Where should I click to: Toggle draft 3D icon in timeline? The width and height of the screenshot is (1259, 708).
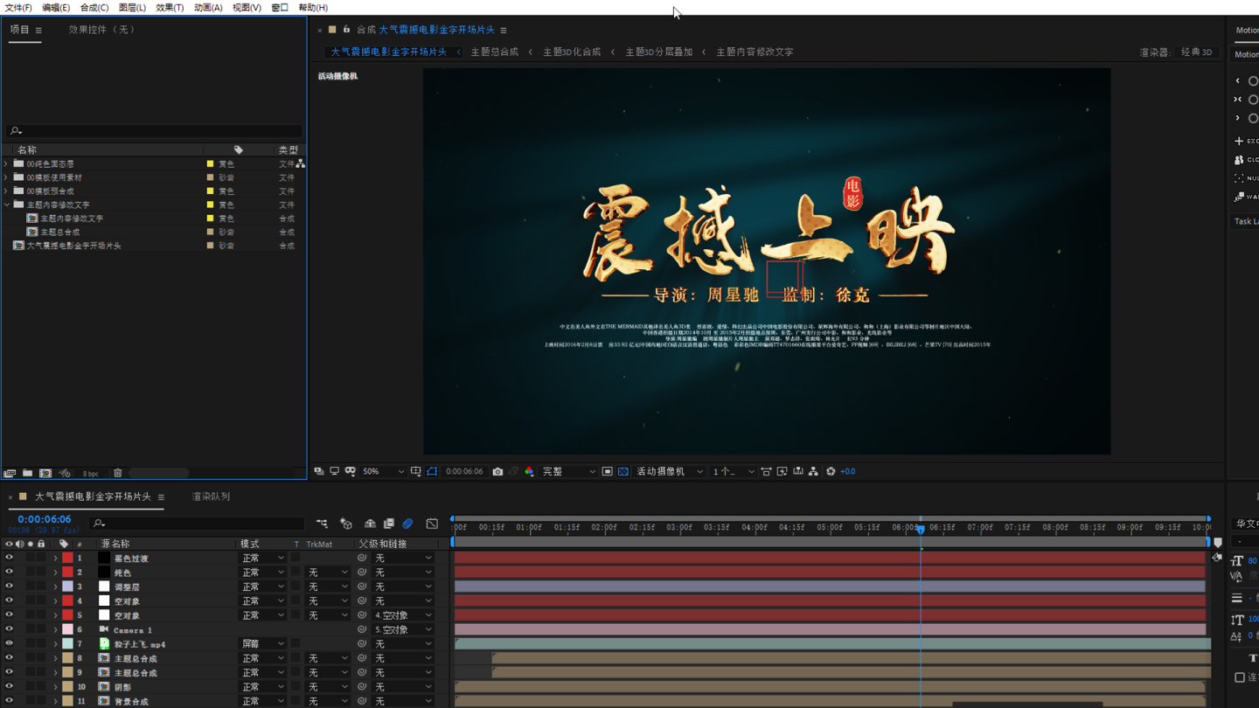click(x=346, y=524)
